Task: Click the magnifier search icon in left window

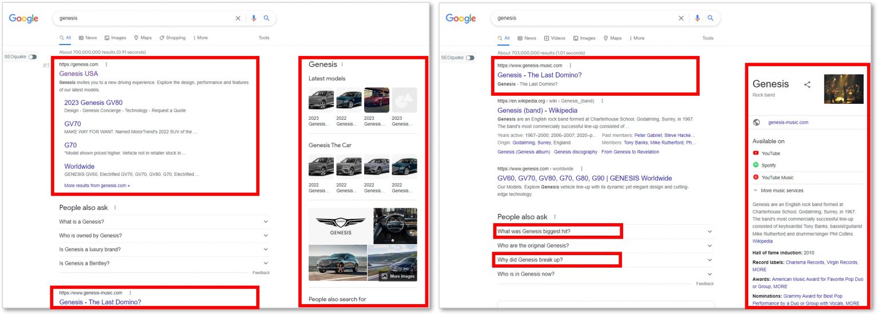Action: (x=266, y=18)
